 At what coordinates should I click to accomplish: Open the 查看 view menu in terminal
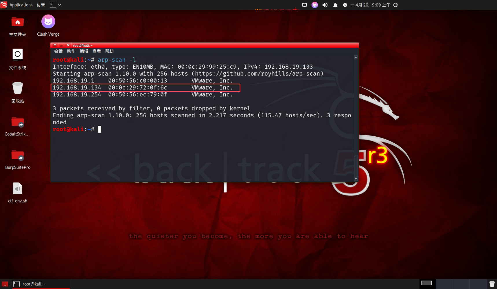point(97,51)
